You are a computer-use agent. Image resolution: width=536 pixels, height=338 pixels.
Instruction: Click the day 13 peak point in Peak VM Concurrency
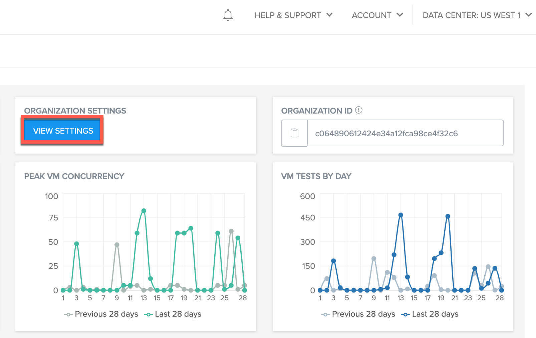(x=144, y=211)
